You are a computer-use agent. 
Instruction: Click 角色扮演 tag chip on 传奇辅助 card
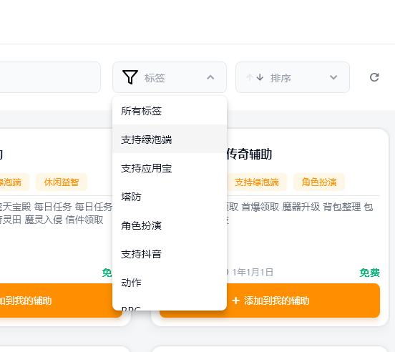click(x=319, y=182)
